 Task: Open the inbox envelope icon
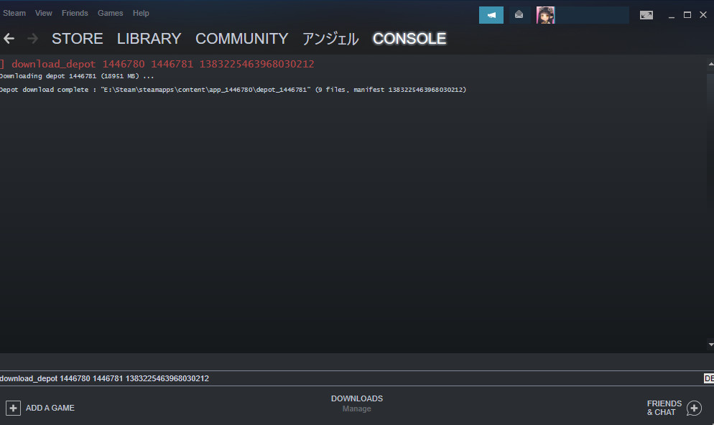tap(519, 15)
